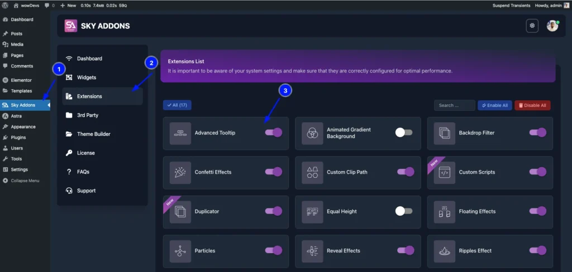Click the Sky Addons logo in the header
The width and height of the screenshot is (572, 272).
[71, 26]
